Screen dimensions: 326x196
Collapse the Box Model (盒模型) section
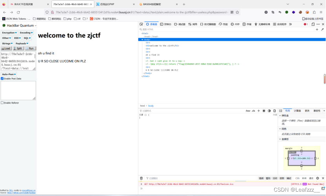pyautogui.click(x=280, y=139)
